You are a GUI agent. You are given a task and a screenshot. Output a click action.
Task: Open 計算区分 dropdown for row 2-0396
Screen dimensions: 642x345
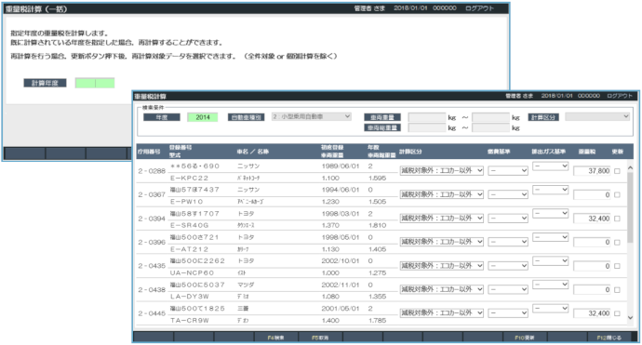pos(442,242)
